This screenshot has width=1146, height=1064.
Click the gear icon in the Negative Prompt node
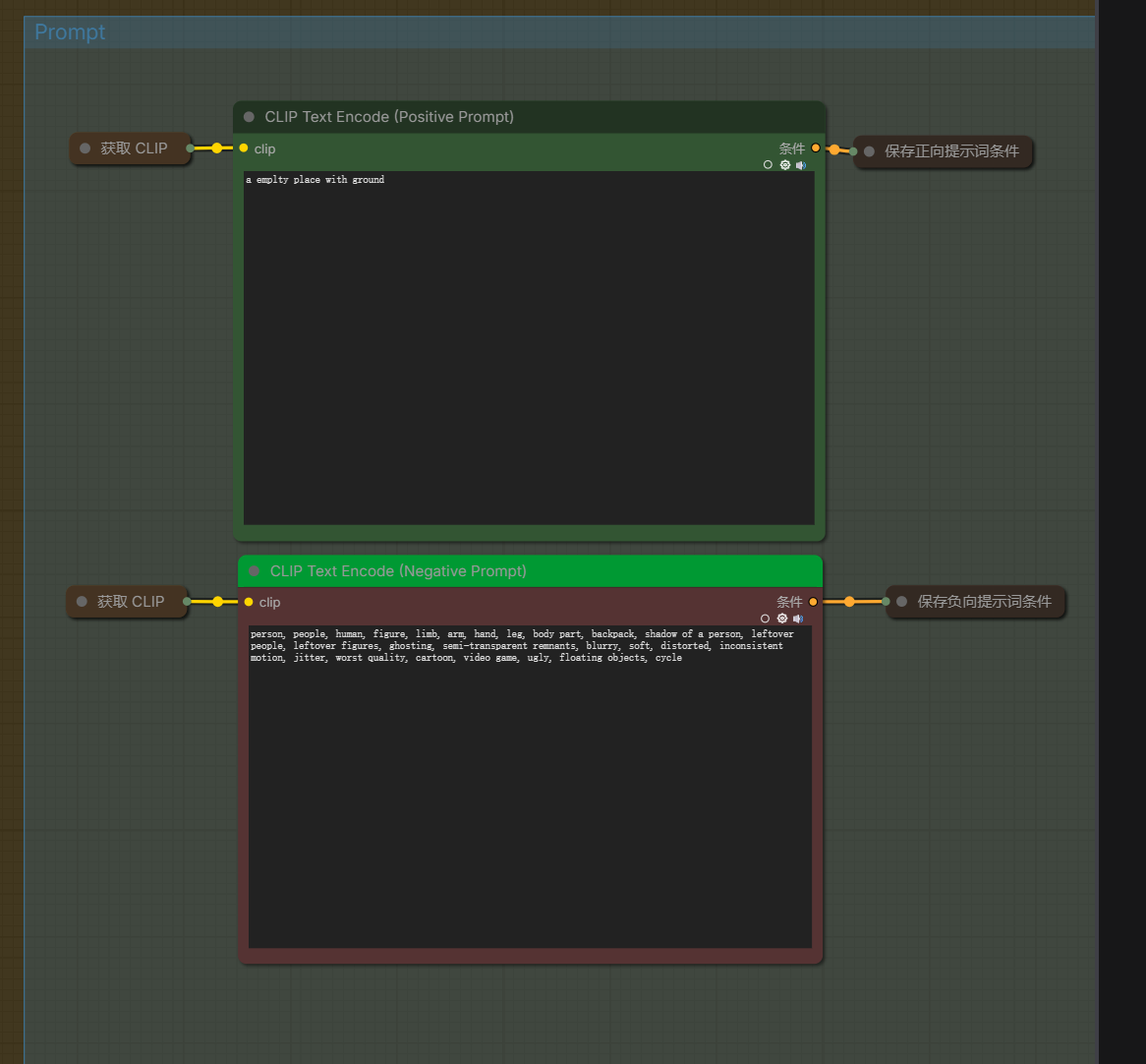click(782, 618)
